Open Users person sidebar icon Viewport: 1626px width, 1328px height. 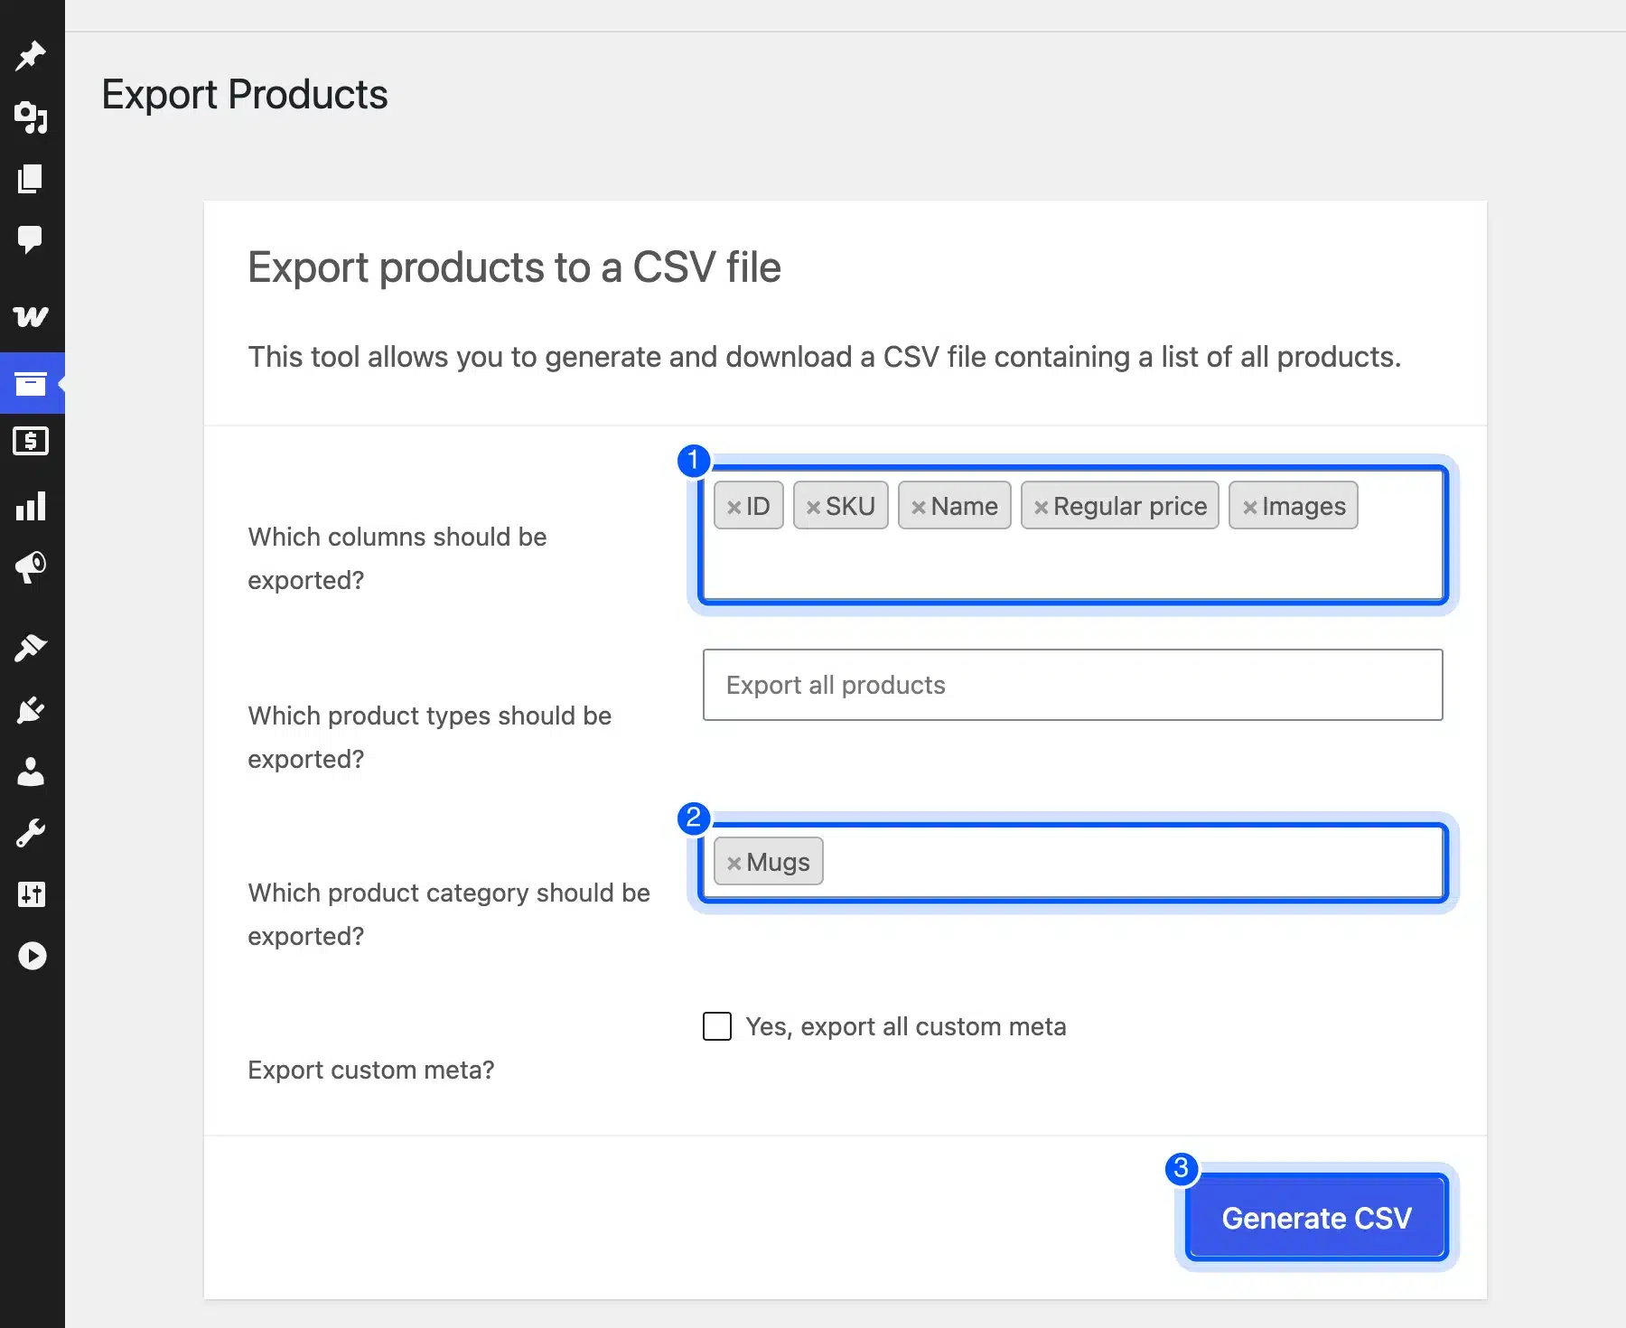(31, 772)
